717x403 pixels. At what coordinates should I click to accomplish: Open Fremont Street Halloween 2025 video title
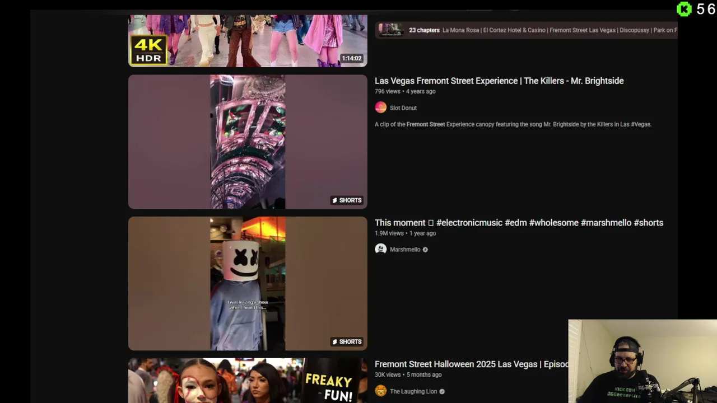tap(472, 364)
